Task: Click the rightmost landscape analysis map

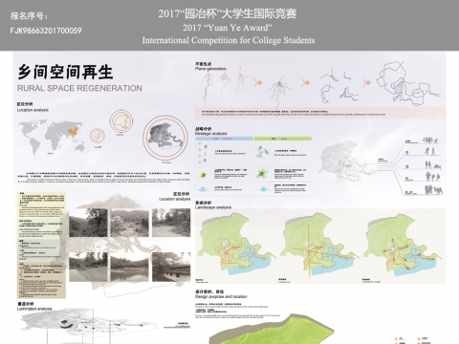Action: coord(403,245)
